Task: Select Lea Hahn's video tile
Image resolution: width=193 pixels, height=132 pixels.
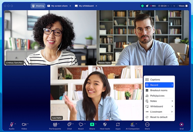Action: coord(96,93)
